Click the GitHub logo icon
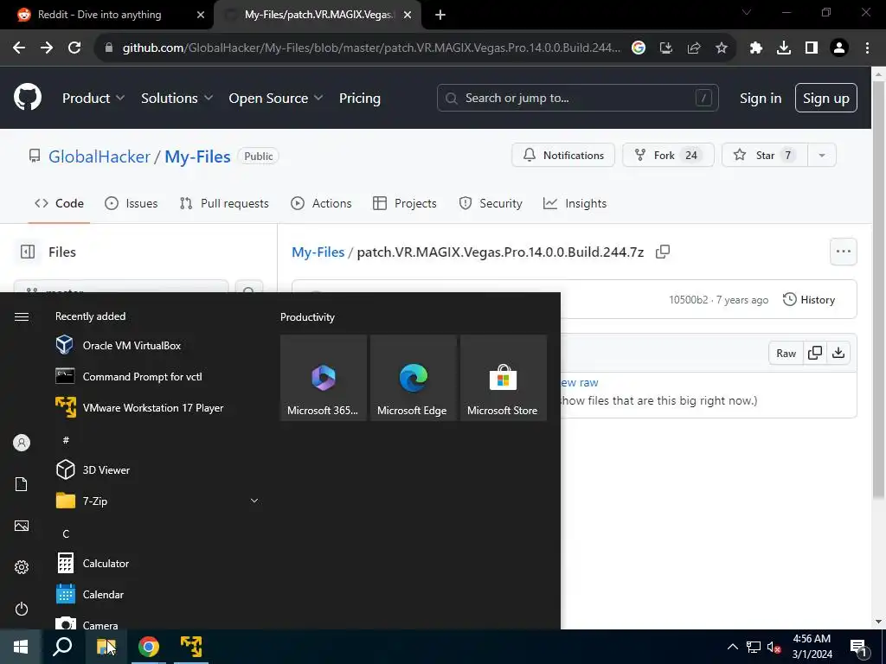Image resolution: width=886 pixels, height=664 pixels. [28, 97]
